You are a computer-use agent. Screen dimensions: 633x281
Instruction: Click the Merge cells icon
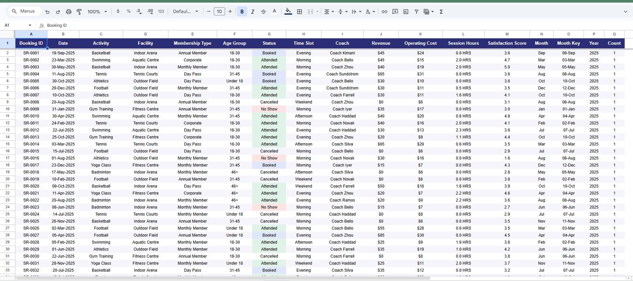click(x=311, y=11)
